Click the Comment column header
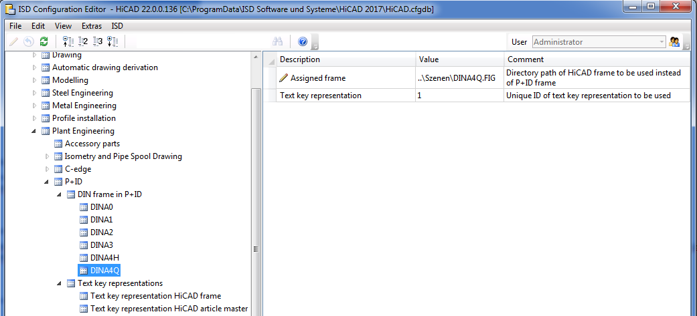The image size is (697, 316). pos(597,59)
